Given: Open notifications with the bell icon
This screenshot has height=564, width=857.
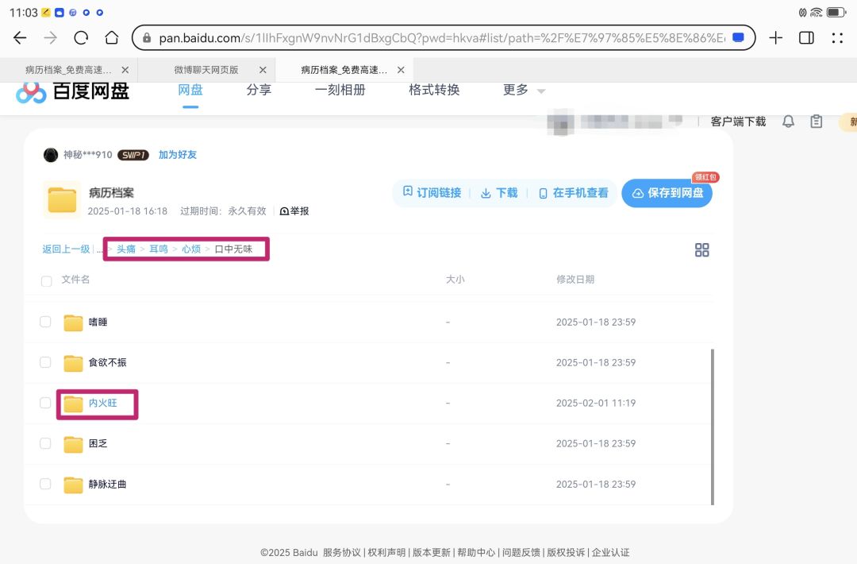Looking at the screenshot, I should [x=788, y=122].
